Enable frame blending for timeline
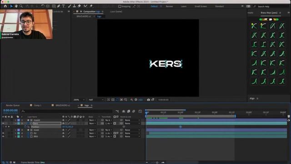 129,111
